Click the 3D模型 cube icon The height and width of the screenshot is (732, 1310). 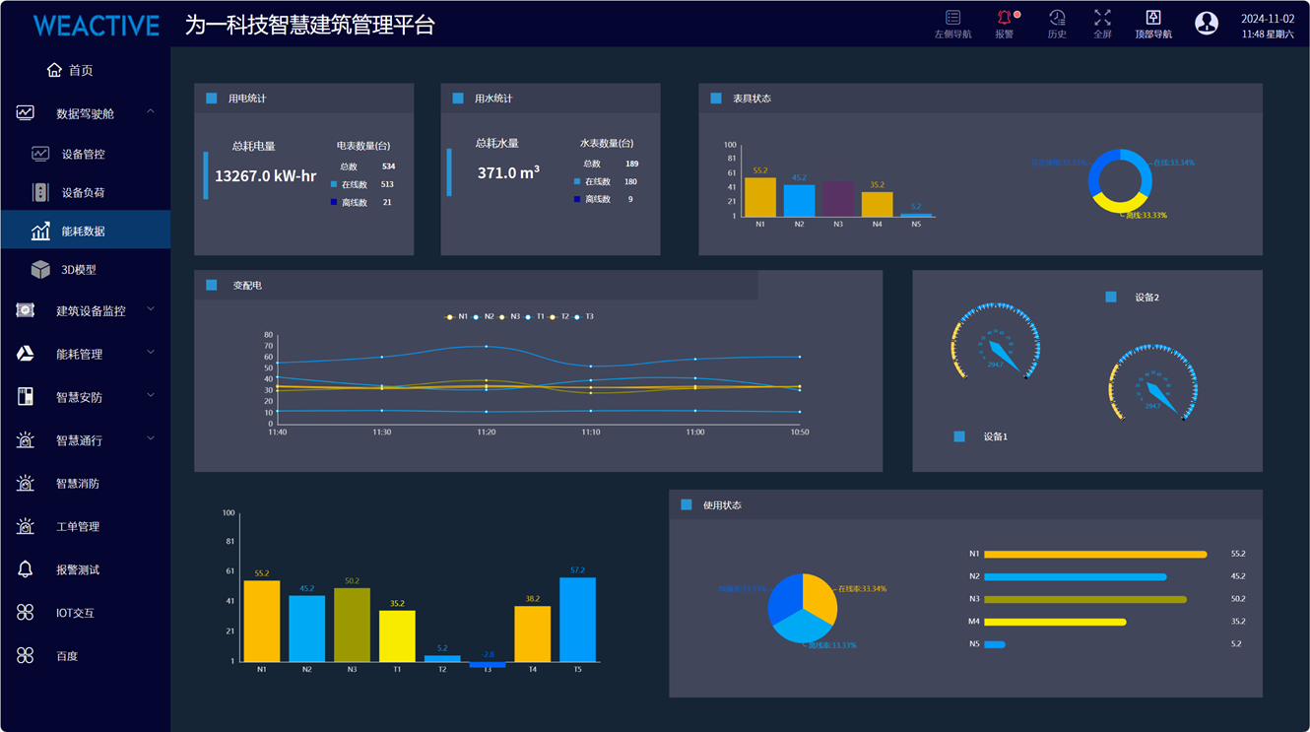40,269
